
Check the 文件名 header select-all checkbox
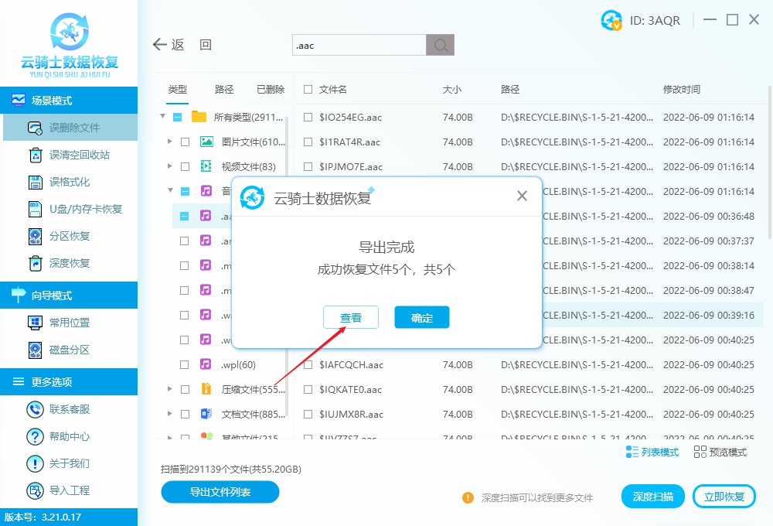click(x=306, y=89)
